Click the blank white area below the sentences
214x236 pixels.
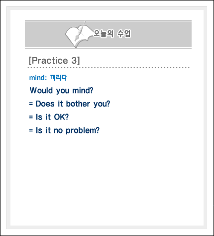coord(107,179)
